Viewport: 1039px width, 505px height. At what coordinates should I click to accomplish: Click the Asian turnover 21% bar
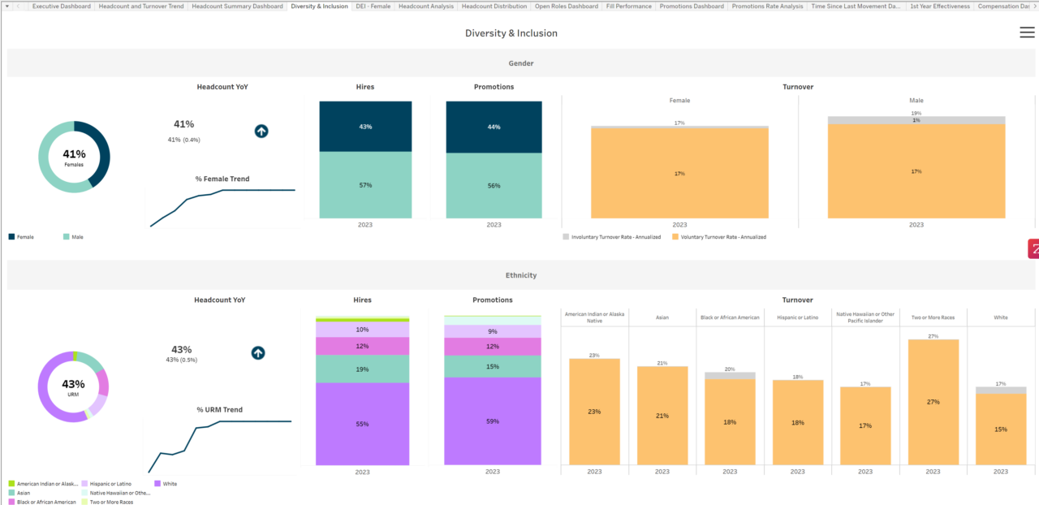(x=662, y=416)
